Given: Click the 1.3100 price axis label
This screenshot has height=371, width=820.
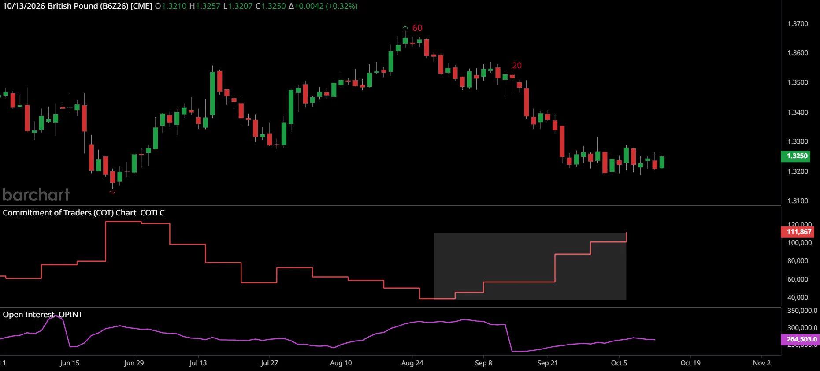Looking at the screenshot, I should [798, 201].
